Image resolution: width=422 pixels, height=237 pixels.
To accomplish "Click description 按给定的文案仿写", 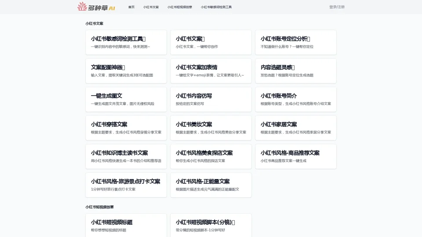I will point(190,104).
